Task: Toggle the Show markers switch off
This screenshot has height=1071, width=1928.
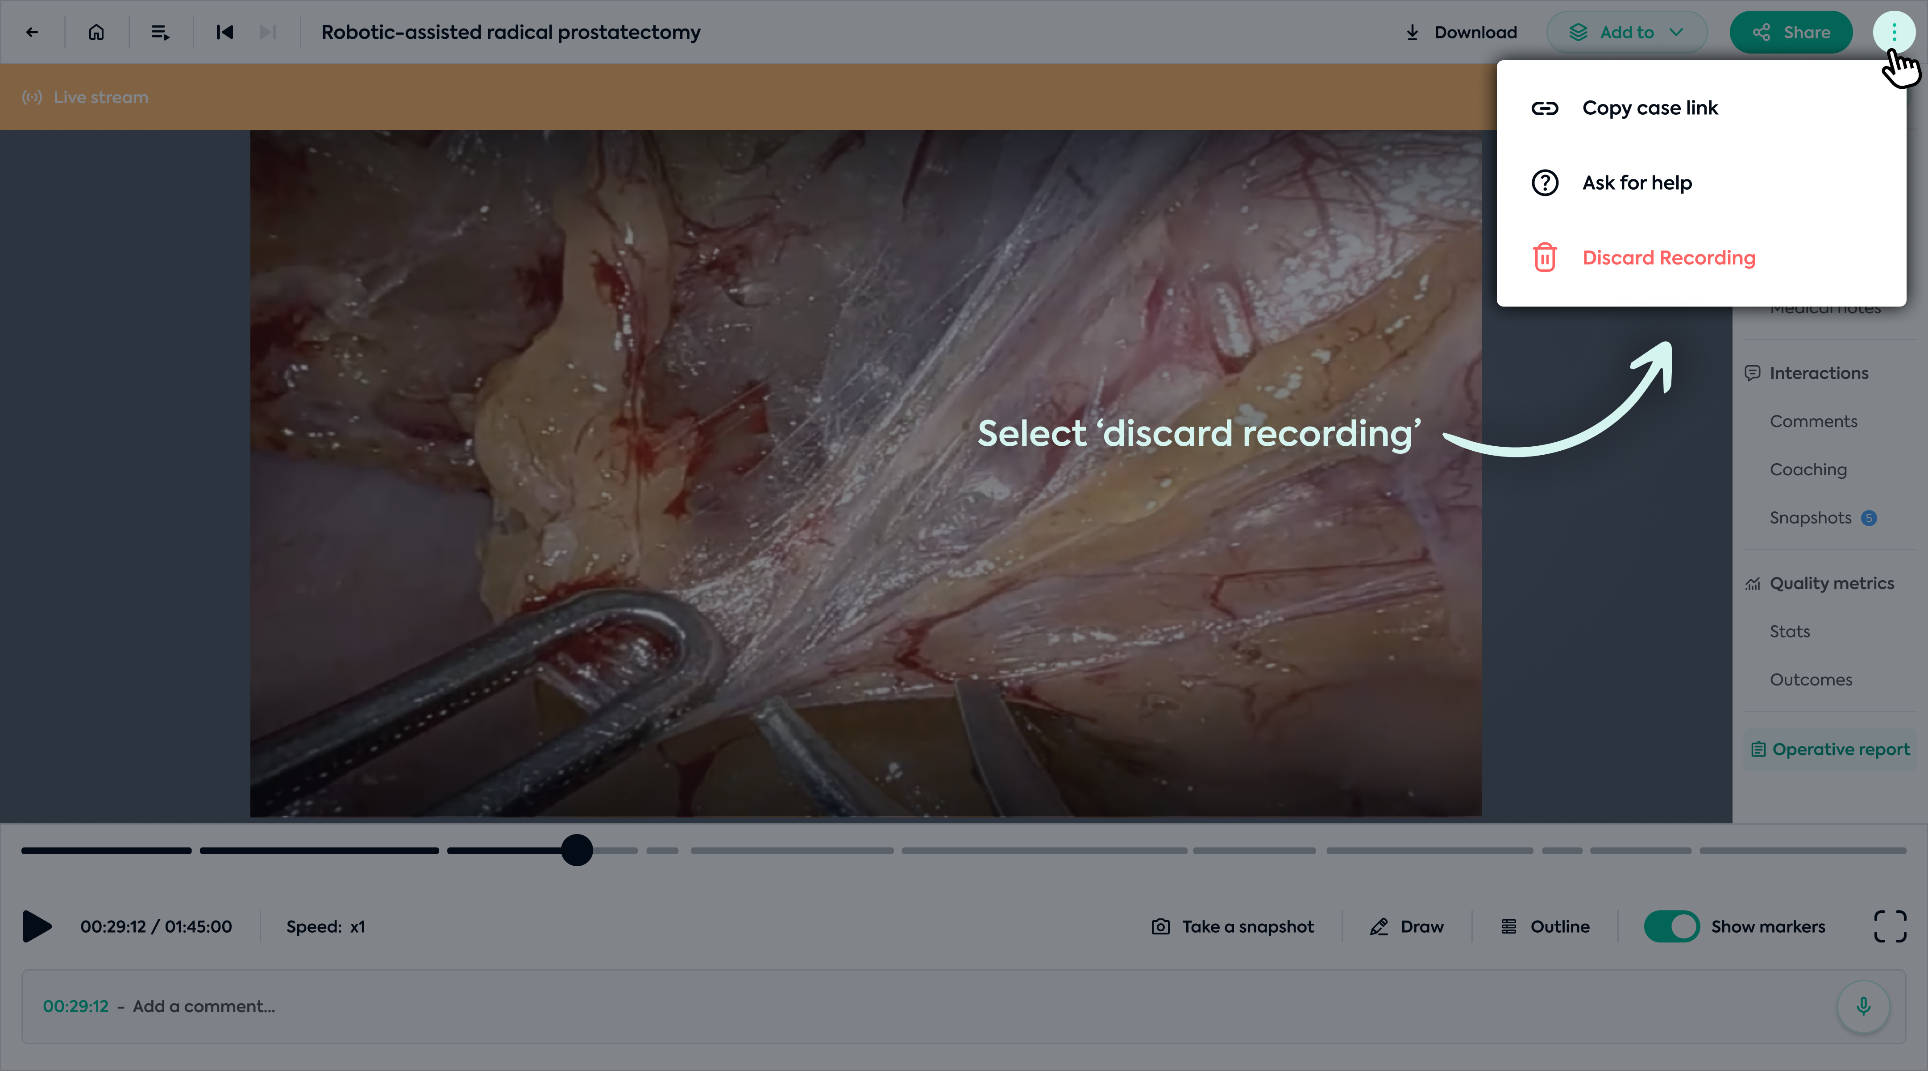Action: tap(1671, 926)
